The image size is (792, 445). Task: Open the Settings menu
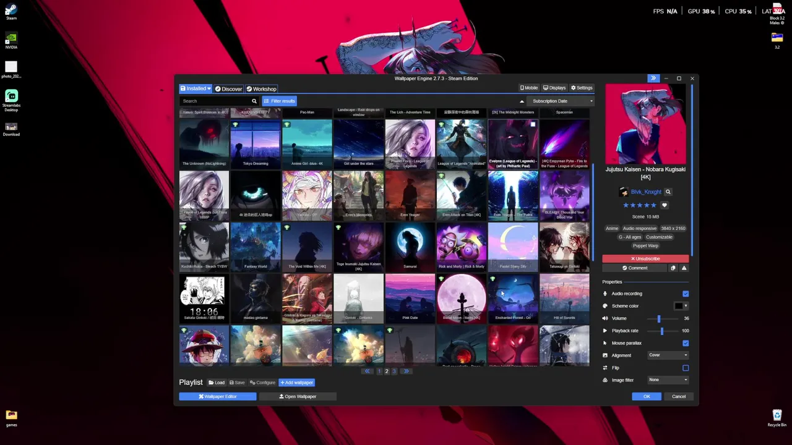coord(582,88)
